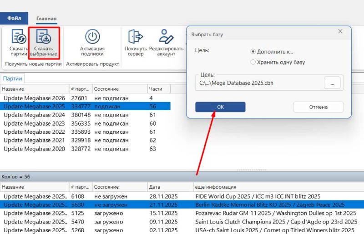
Task: Sort upper list by # парт... column
Action: click(x=81, y=89)
